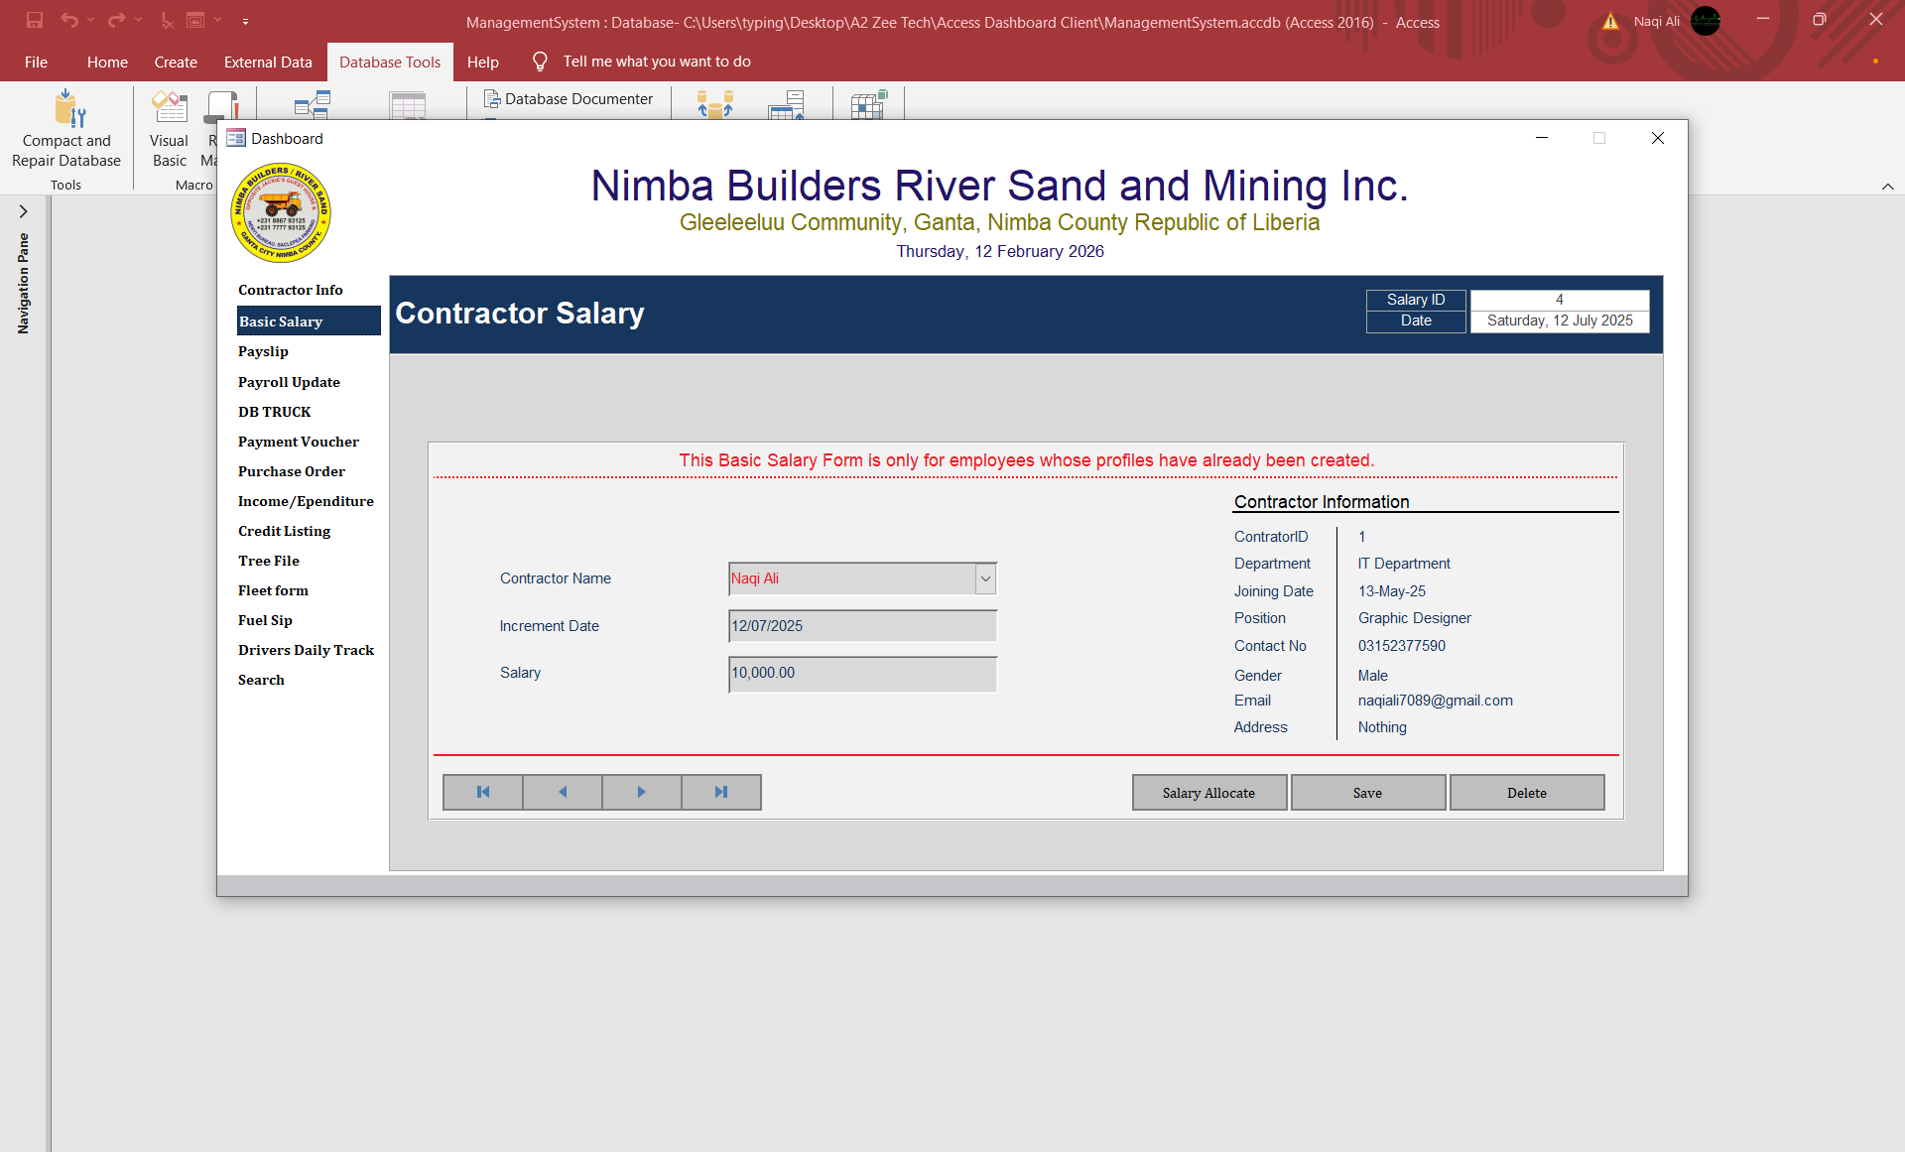Click the account warning triangle icon

(x=1611, y=22)
